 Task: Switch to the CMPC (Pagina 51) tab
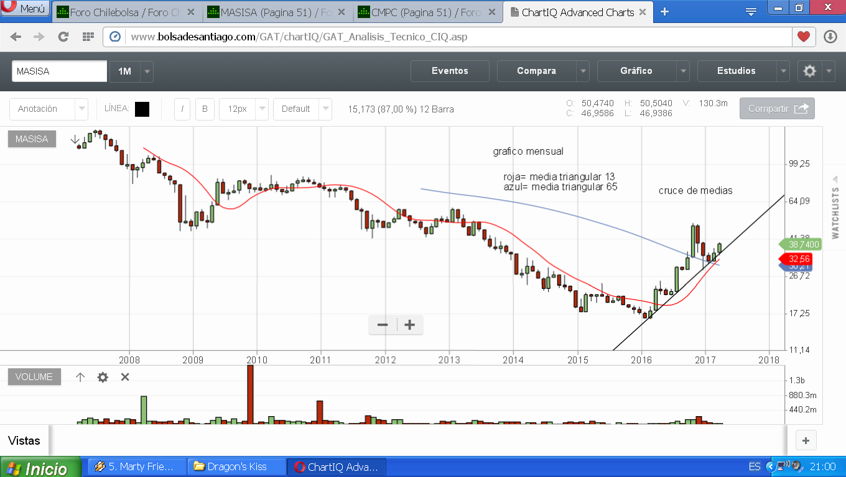(x=427, y=12)
